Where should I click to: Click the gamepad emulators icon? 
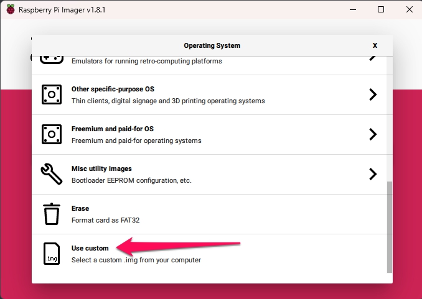(52, 60)
